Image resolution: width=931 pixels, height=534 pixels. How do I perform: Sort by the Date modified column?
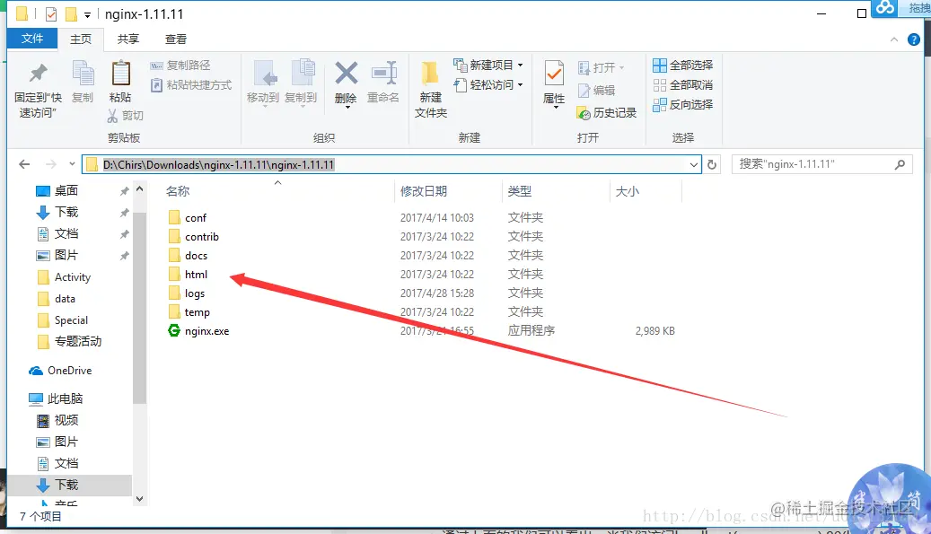[x=424, y=191]
